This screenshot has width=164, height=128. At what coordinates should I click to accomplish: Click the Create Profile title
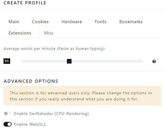pyautogui.click(x=25, y=3)
